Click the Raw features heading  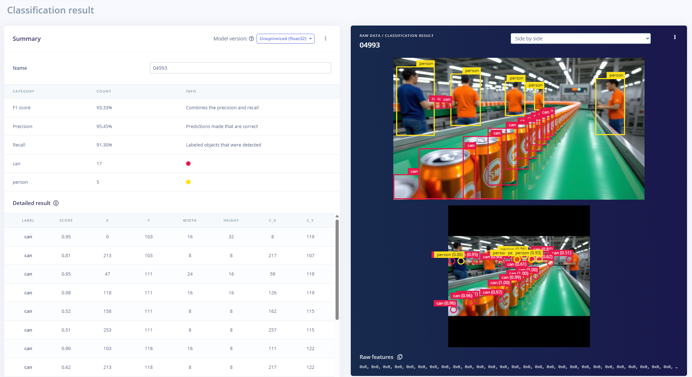pos(376,357)
